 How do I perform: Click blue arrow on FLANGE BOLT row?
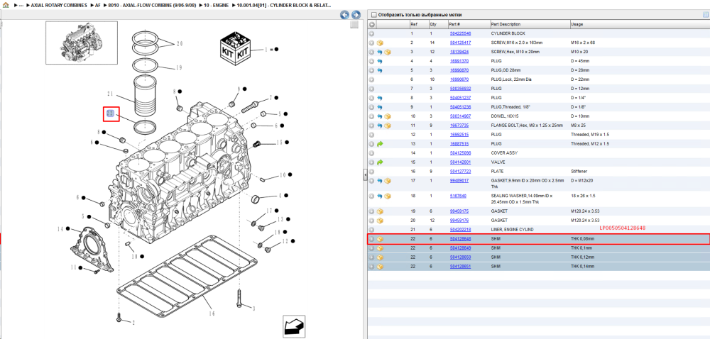pyautogui.click(x=380, y=126)
